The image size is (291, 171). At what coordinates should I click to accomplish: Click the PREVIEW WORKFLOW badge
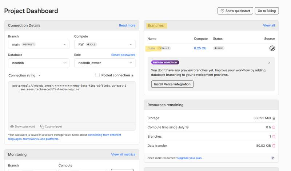pos(165,62)
